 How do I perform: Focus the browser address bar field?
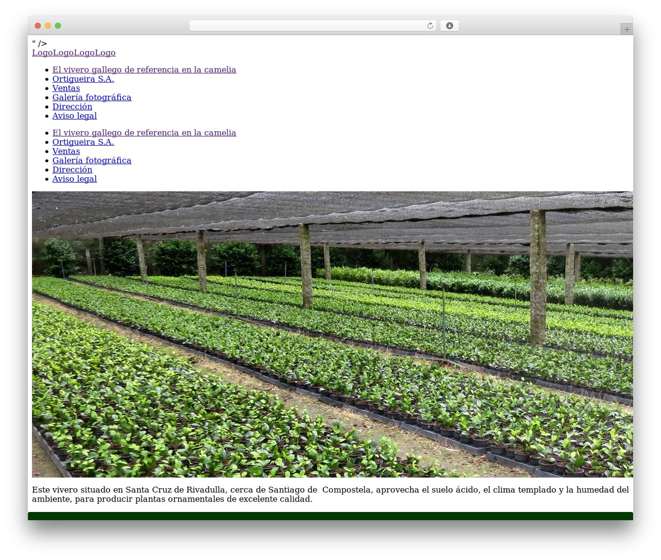(x=312, y=26)
